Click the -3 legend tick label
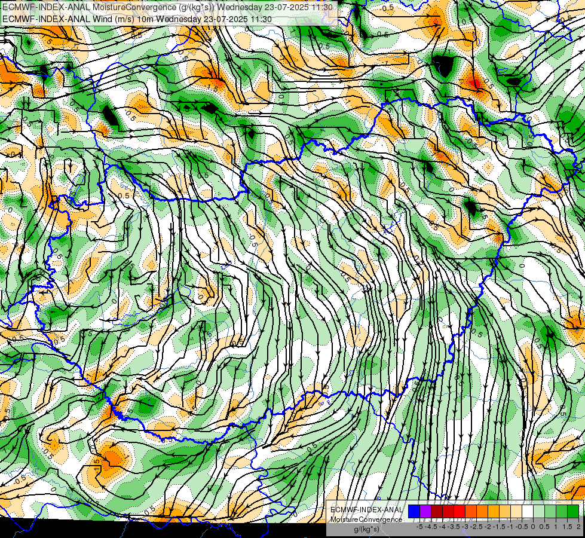 point(465,527)
